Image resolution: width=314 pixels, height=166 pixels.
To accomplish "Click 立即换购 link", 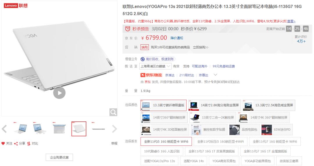I will tap(200, 47).
